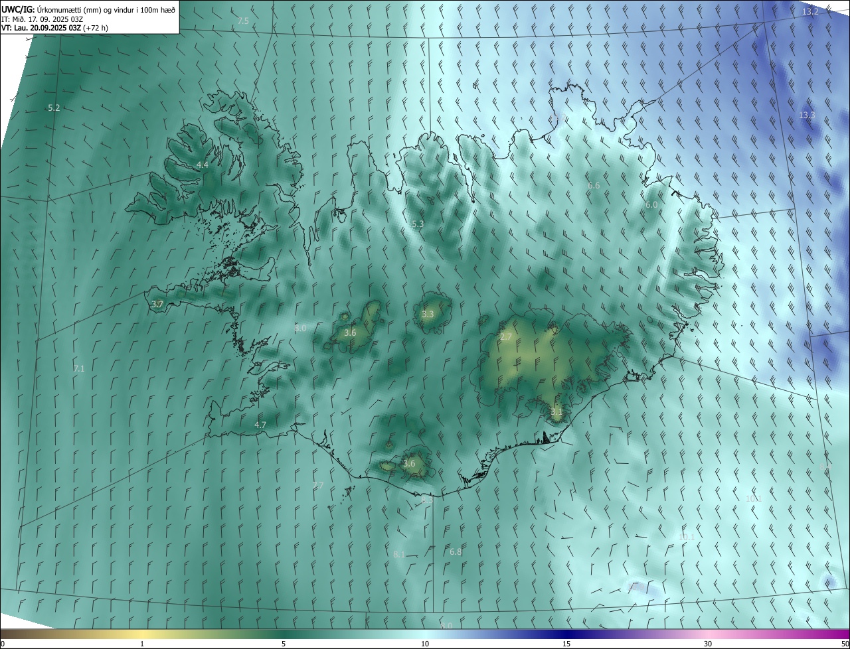The image size is (850, 649).
Task: Click the title text "UWC/IG: Úrkomumætti (mm) og vindur í 100m hæð"
Action: coord(88,10)
